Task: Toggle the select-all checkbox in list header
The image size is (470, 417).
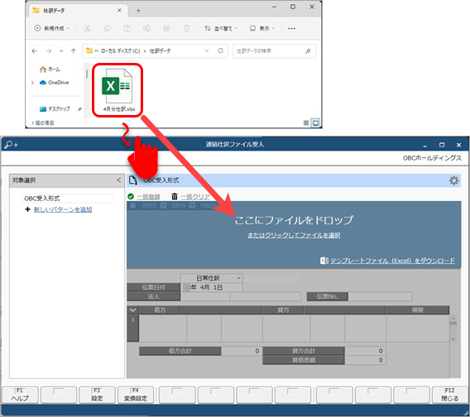Action: 132,205
